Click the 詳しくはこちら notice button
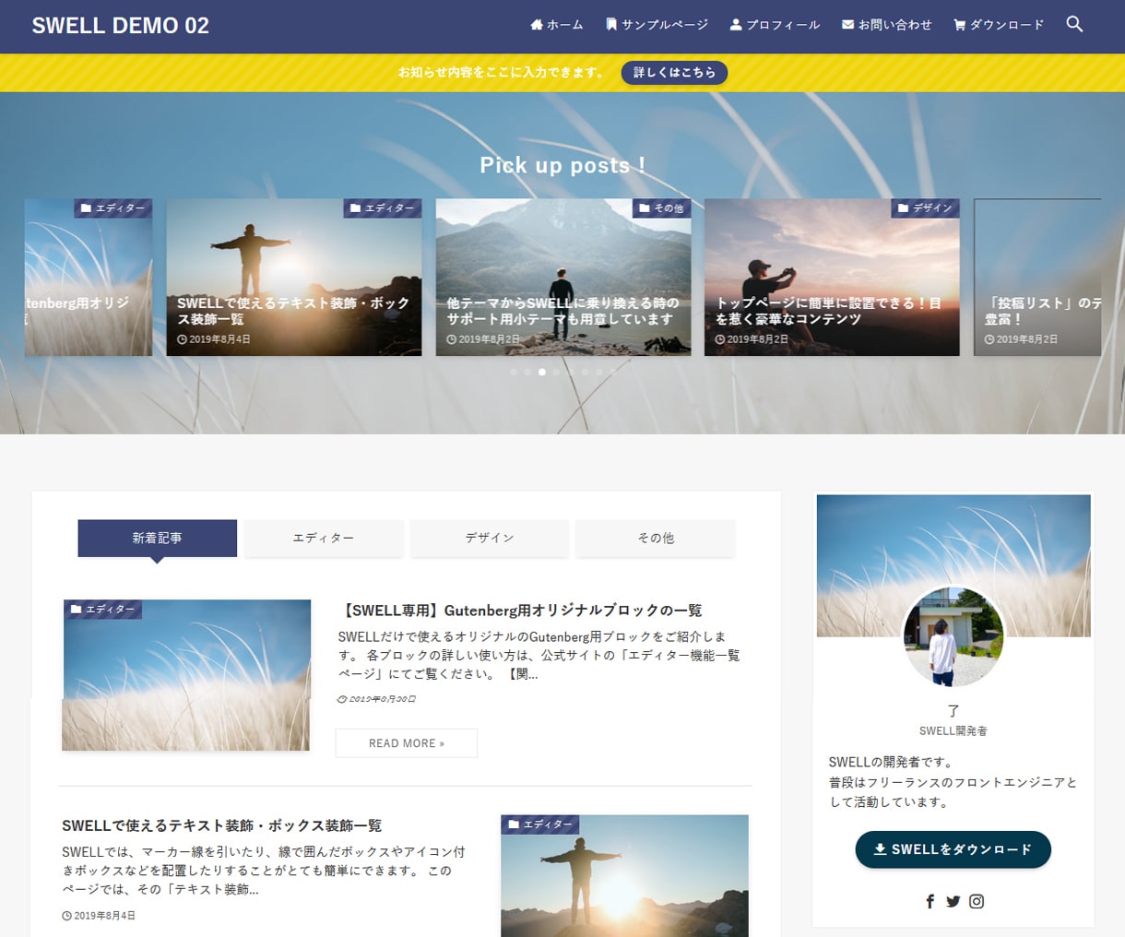The image size is (1125, 937). (x=674, y=73)
